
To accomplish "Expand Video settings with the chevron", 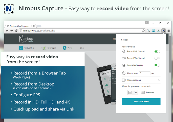I will tap(159, 80).
